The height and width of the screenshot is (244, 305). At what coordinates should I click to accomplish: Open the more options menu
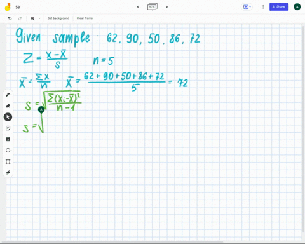[263, 7]
